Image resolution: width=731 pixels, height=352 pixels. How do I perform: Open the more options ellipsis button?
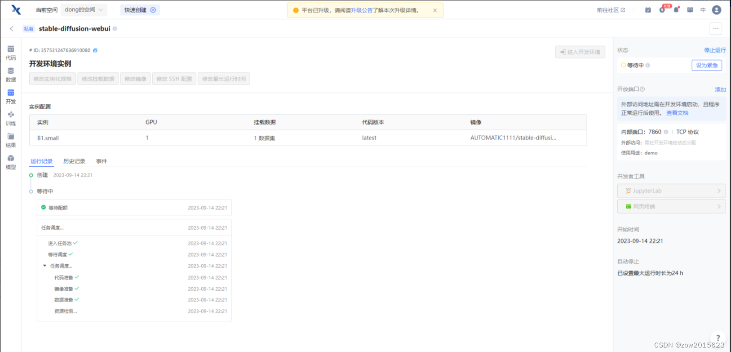[x=716, y=29]
